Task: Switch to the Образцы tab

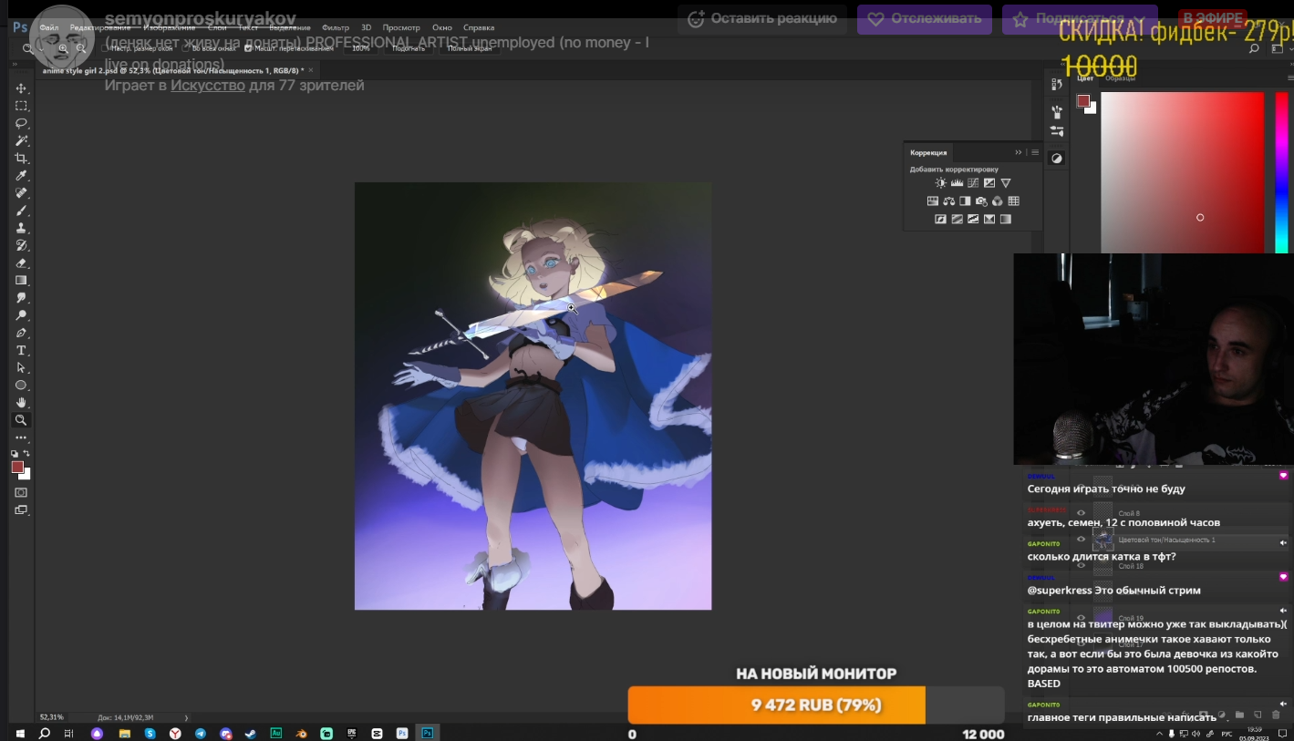Action: [x=1121, y=78]
